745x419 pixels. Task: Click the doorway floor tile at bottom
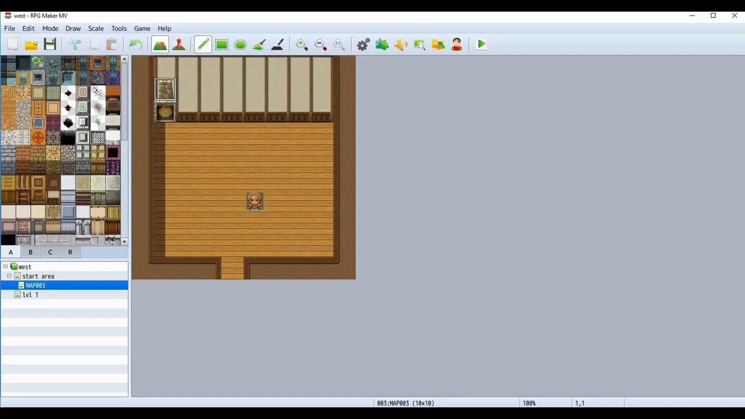(x=232, y=268)
